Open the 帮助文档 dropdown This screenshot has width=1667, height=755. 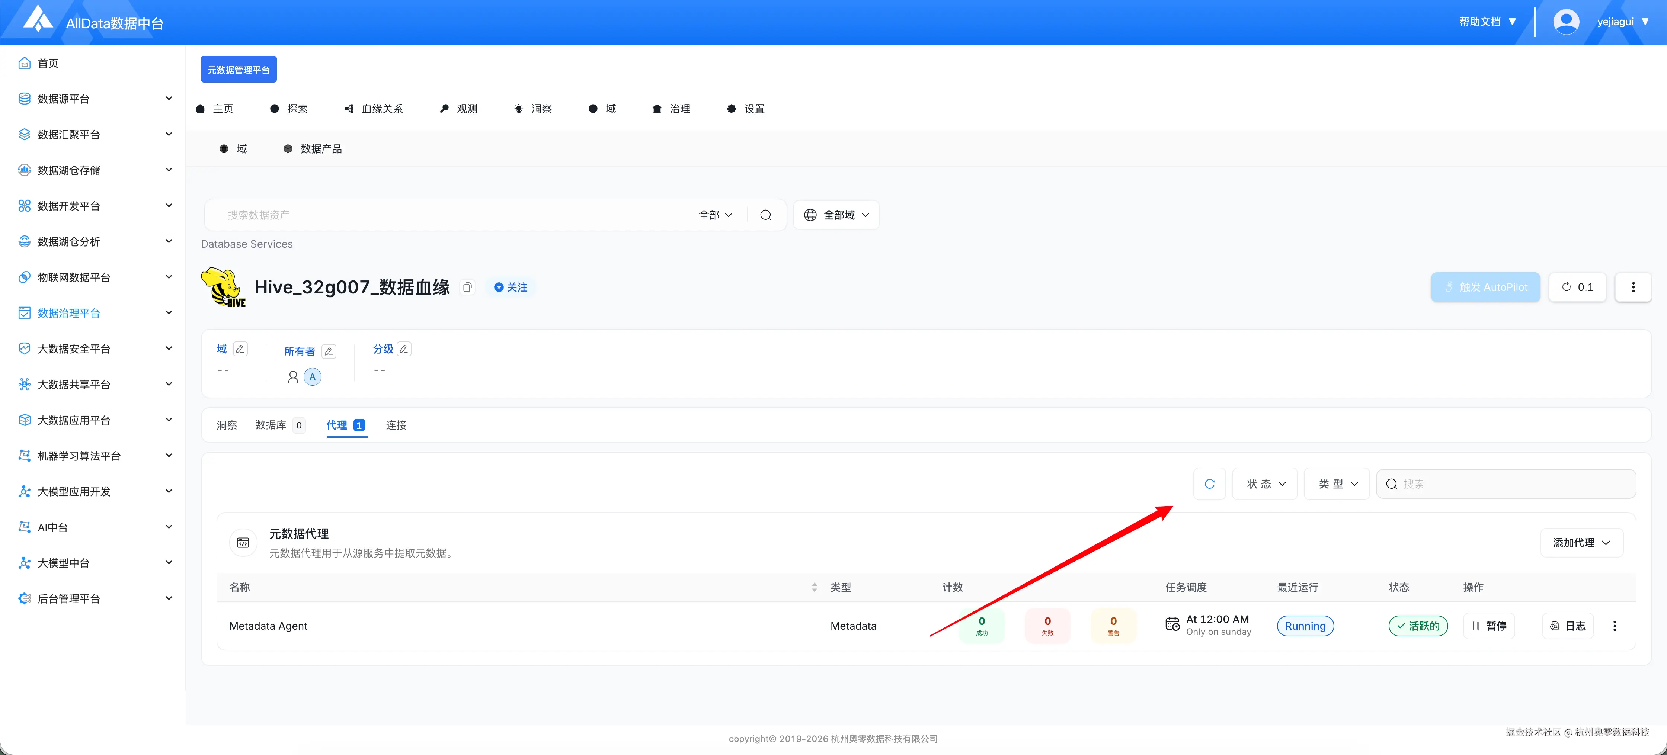pos(1487,22)
